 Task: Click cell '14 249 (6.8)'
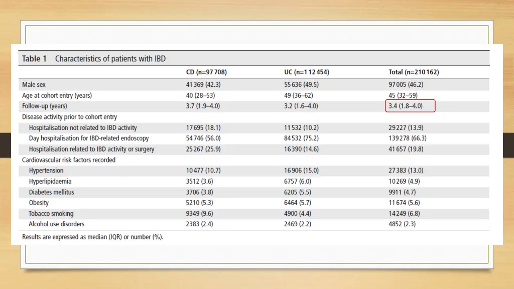pos(404,213)
